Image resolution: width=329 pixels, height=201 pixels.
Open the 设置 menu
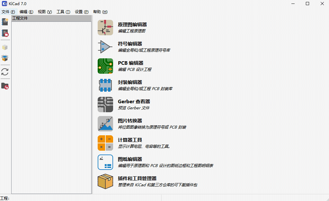pos(81,12)
